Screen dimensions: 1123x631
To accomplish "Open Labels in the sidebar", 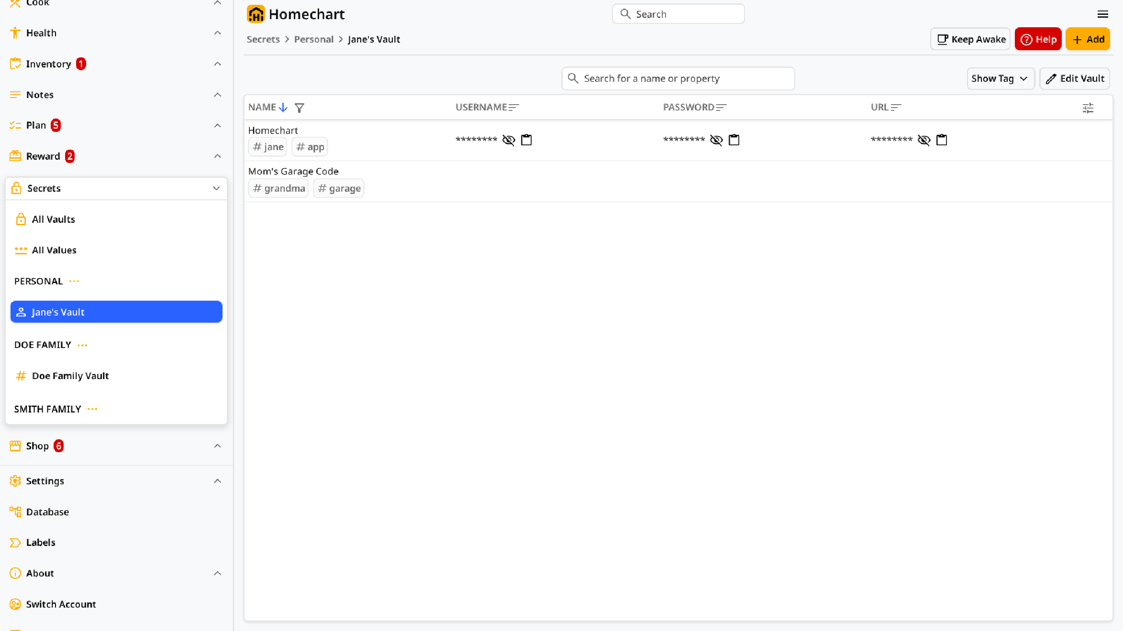I will tap(41, 543).
